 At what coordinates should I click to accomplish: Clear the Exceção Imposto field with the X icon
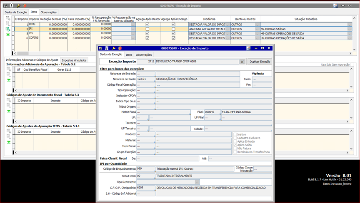[x=242, y=62]
